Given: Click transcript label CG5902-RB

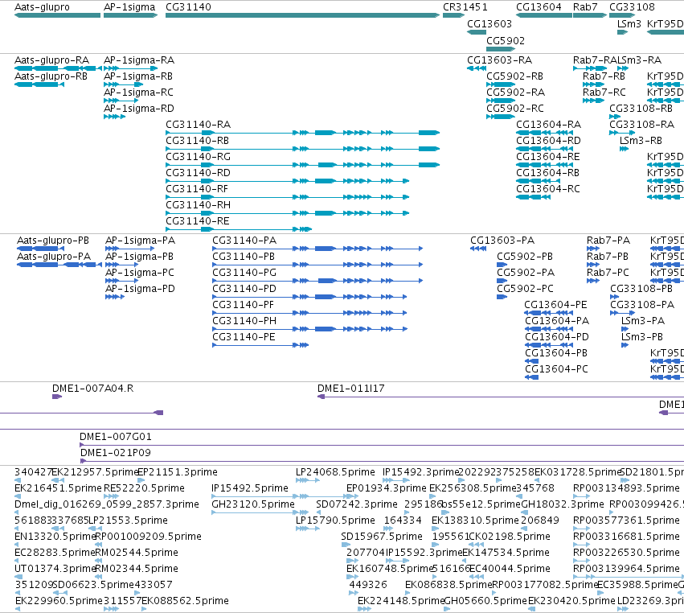Looking at the screenshot, I should tap(514, 76).
